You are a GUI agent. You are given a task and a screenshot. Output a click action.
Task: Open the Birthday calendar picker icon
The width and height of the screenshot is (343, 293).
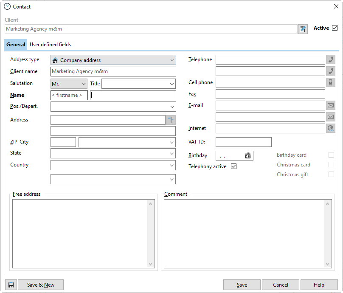[x=248, y=155]
